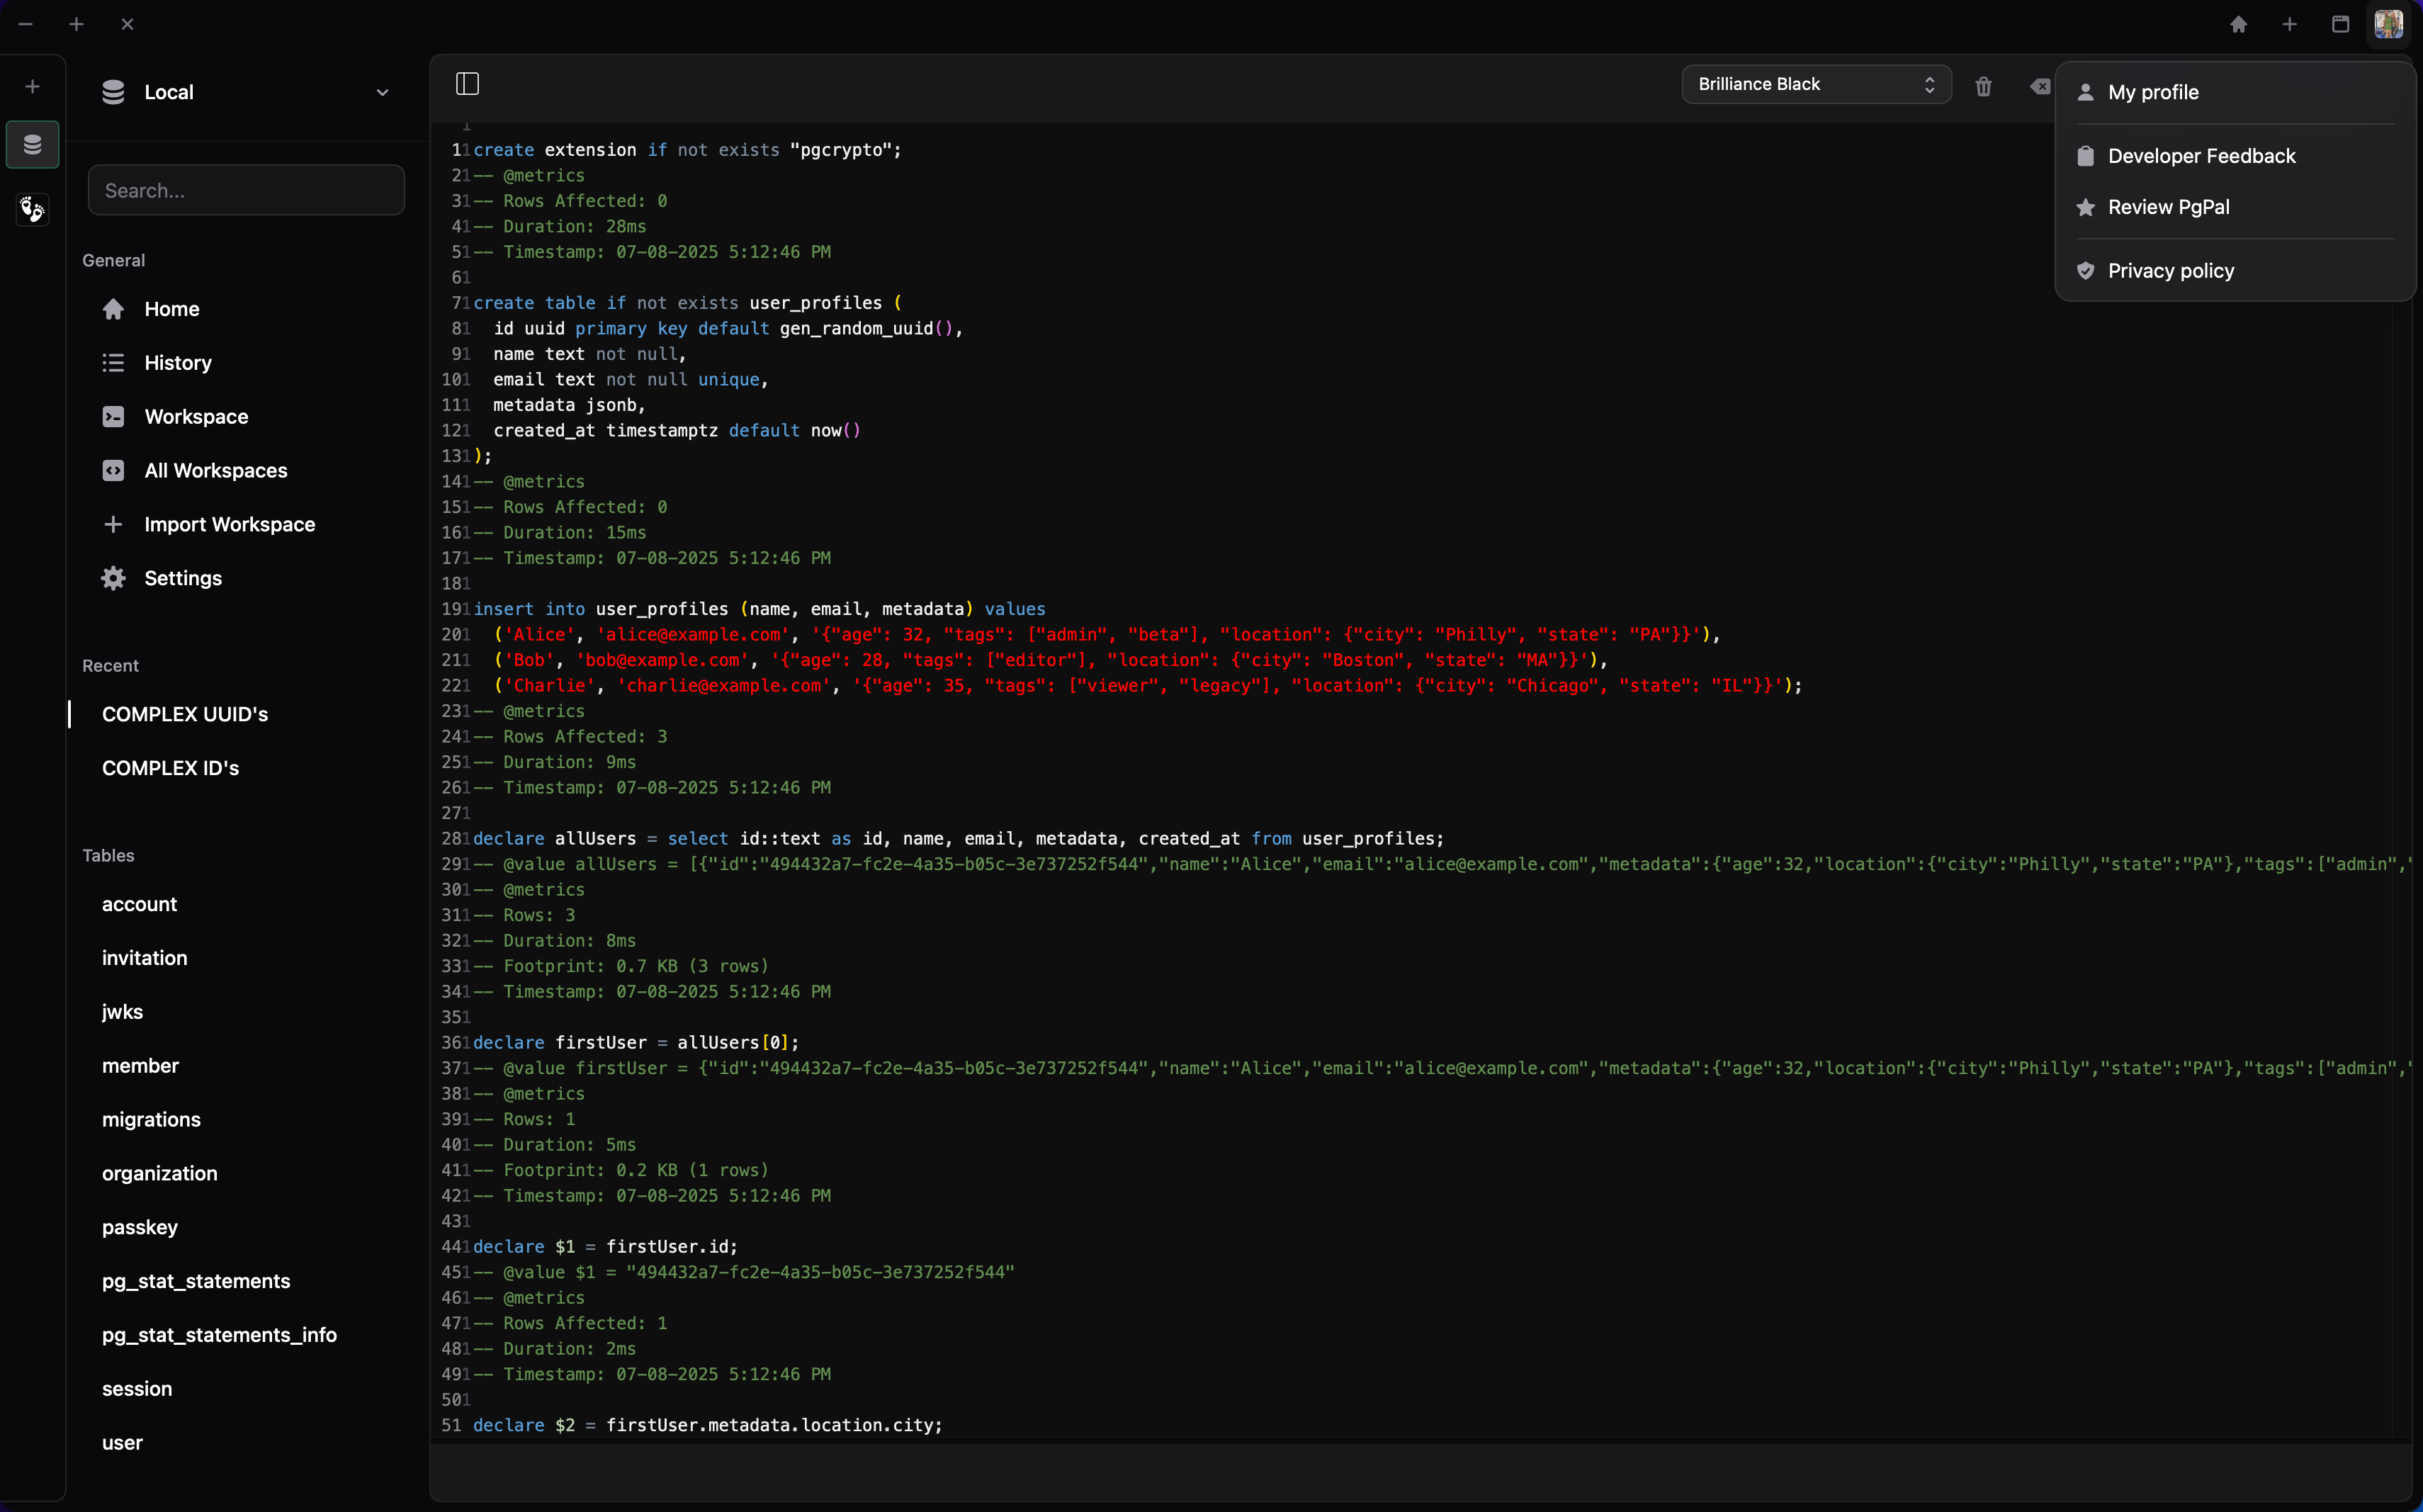2423x1512 pixels.
Task: Click the declare $2 city line
Action: coord(707,1425)
